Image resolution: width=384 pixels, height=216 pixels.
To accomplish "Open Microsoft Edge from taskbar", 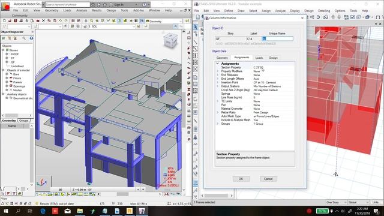I will pos(43,211).
